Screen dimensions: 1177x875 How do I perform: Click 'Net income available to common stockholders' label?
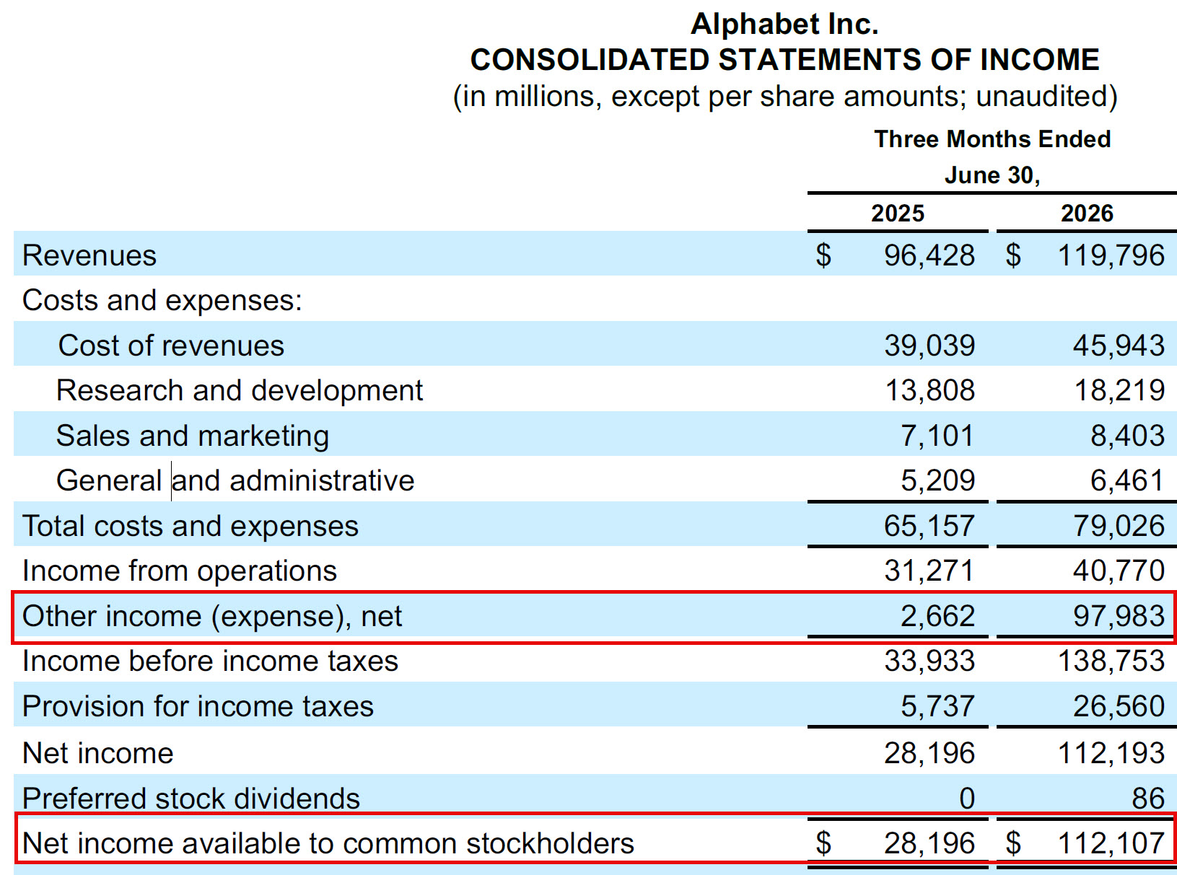[x=328, y=843]
